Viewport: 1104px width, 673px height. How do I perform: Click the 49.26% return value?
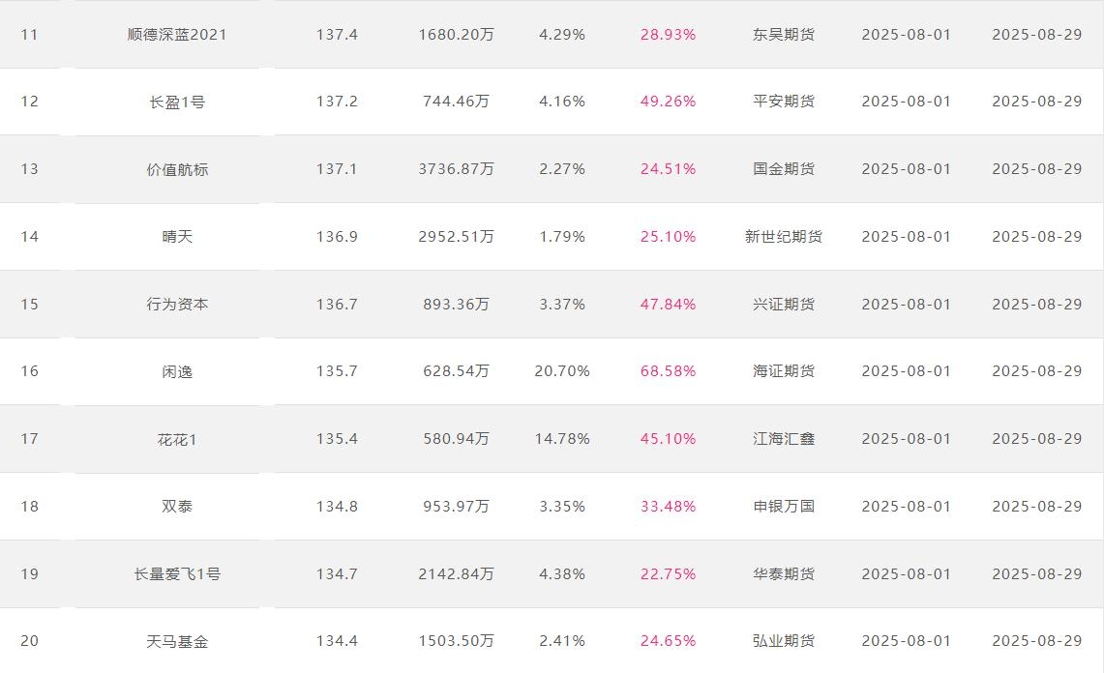click(668, 102)
